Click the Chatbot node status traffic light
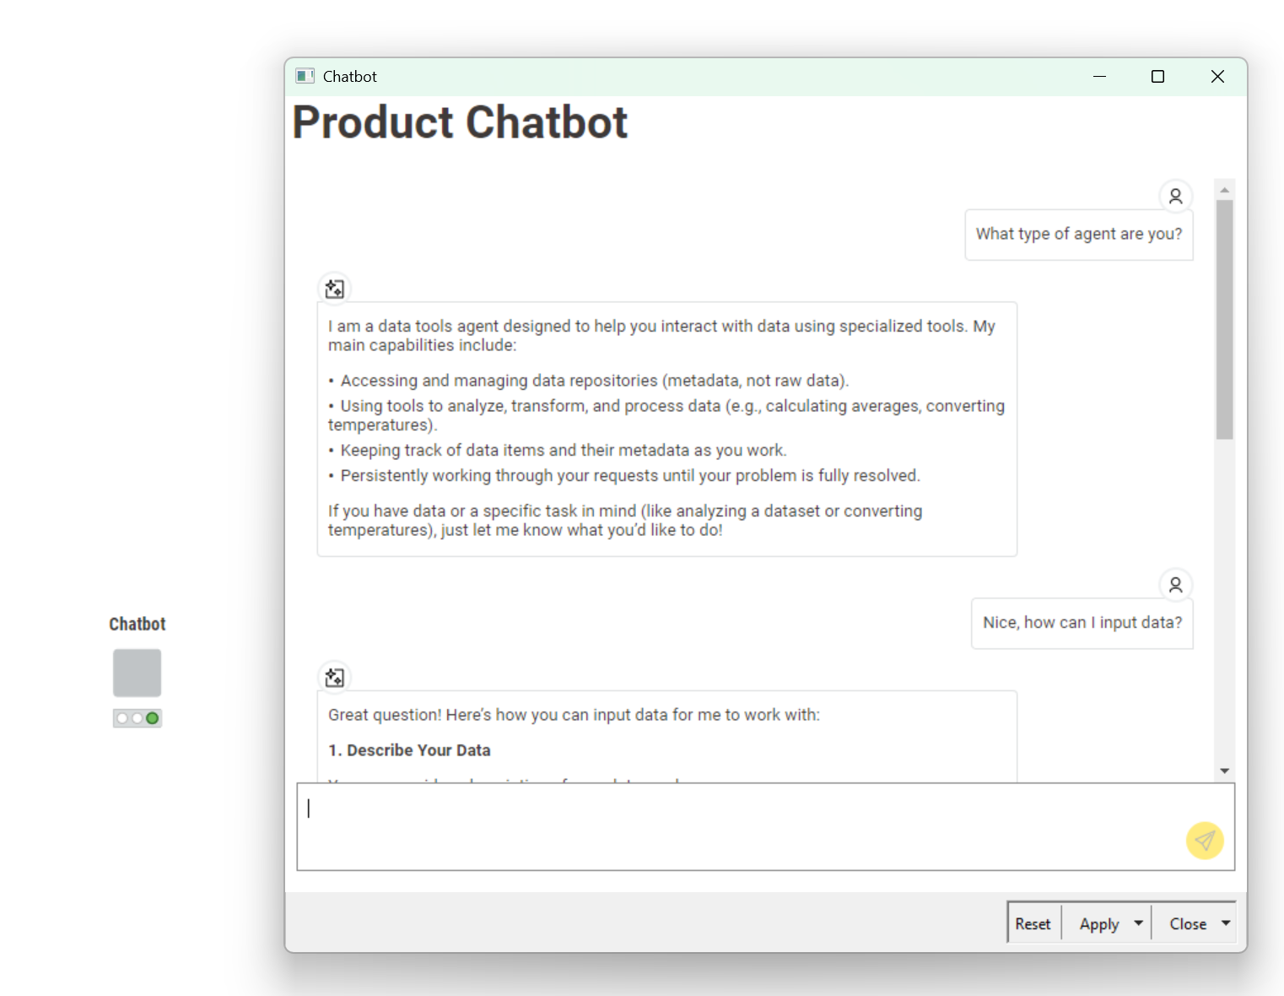 (137, 718)
